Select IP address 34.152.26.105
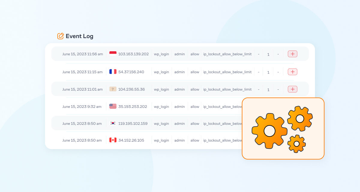The image size is (360, 192). tap(131, 140)
